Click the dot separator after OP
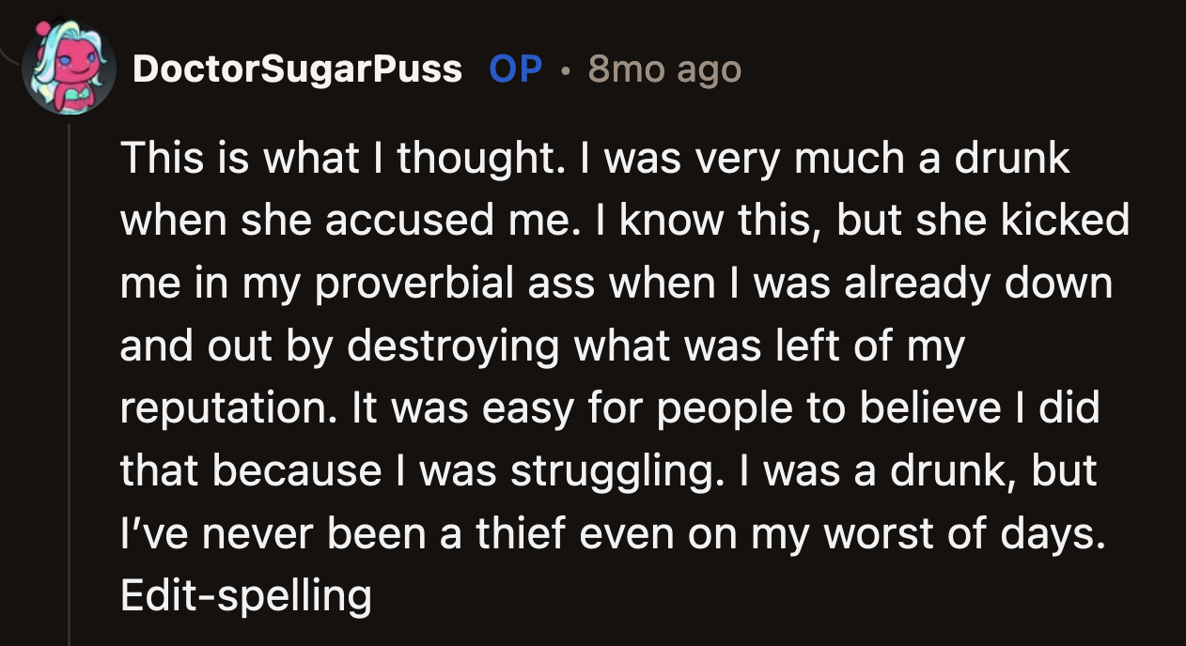1186x646 pixels. tap(565, 68)
